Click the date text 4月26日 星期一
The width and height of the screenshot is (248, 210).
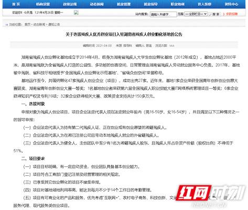point(52,13)
